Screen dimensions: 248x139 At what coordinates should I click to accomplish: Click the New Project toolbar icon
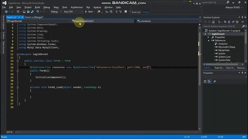18,12
